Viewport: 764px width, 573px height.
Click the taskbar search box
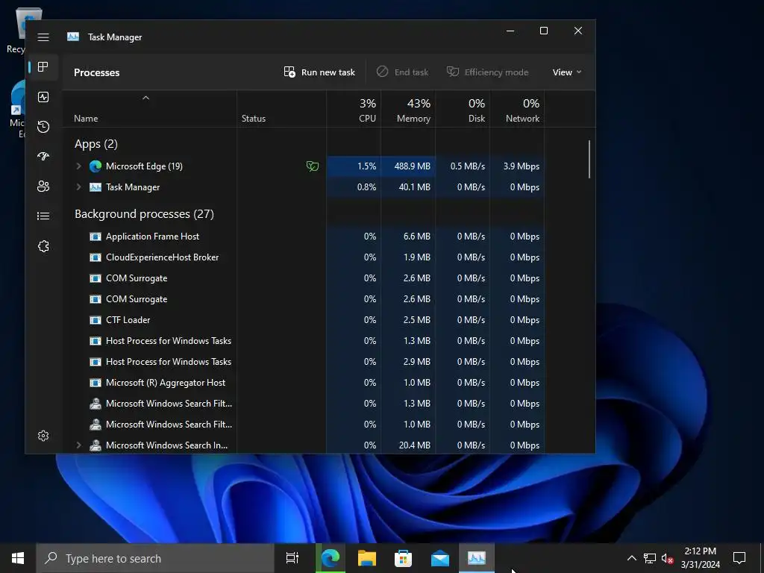click(x=155, y=558)
